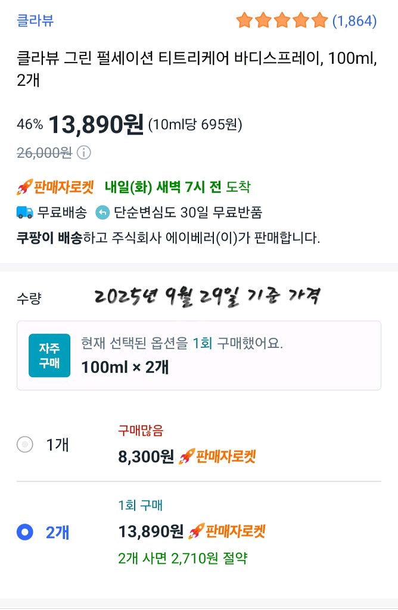
Task: Click the rocket icon next to 판매자로켓
Action: [x=25, y=186]
